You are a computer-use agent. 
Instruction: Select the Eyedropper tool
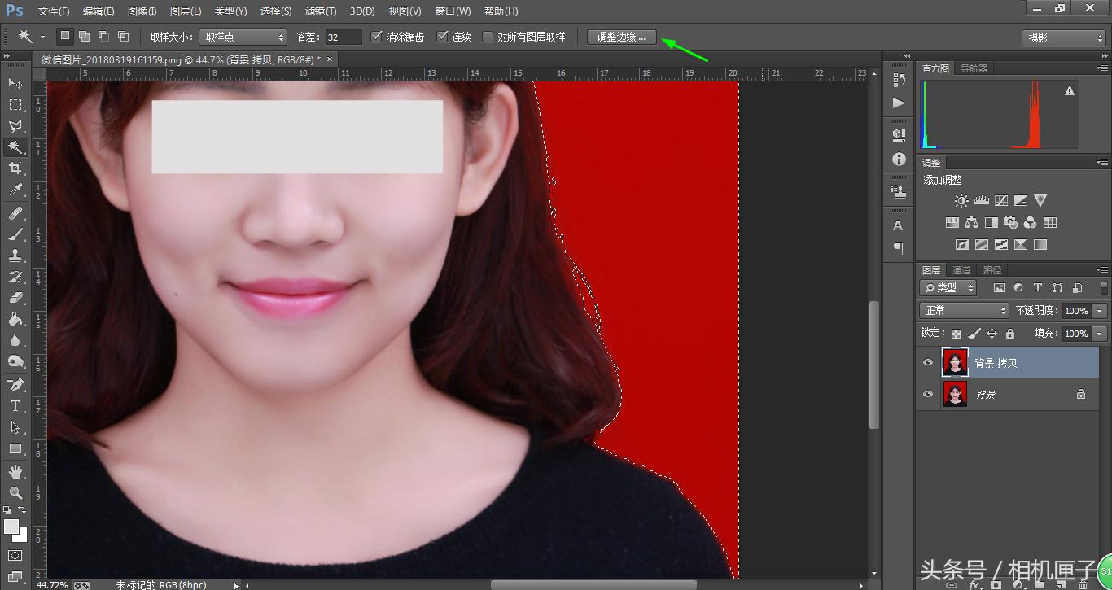[16, 190]
